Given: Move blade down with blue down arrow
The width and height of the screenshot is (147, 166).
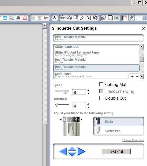Looking at the screenshot, I should [x=72, y=154].
